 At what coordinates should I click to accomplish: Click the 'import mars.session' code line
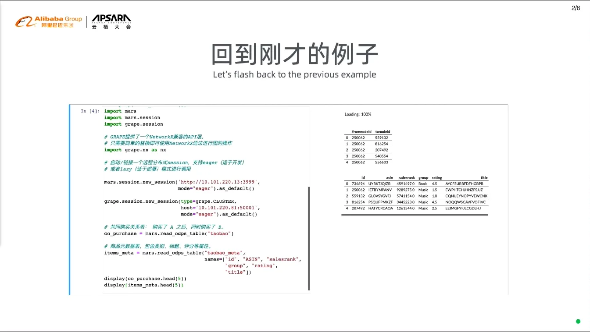(x=132, y=117)
